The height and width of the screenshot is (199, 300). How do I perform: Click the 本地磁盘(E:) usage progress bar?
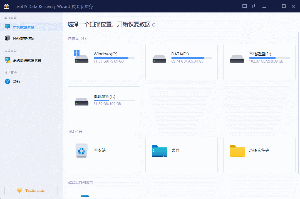click(270, 58)
